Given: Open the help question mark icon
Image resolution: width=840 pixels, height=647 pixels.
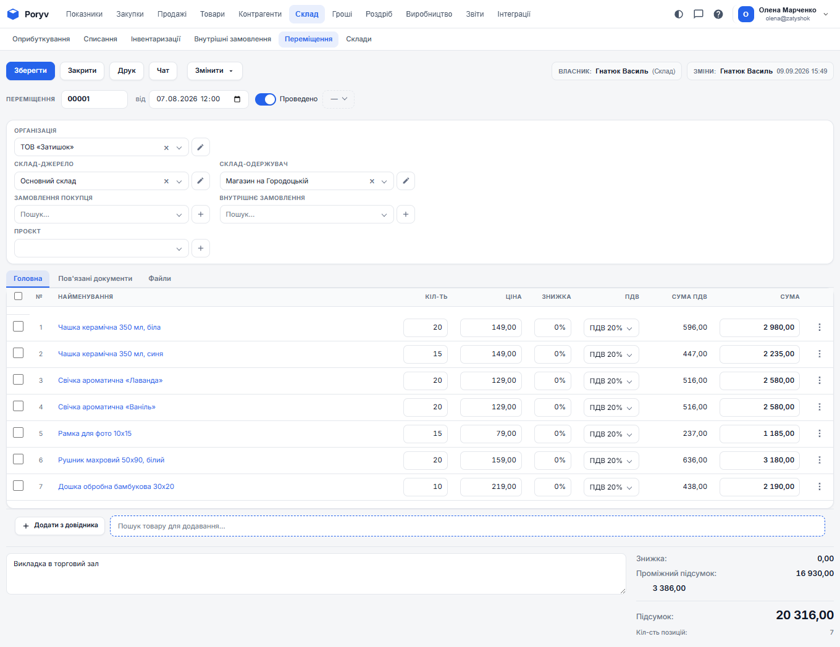Looking at the screenshot, I should click(718, 14).
